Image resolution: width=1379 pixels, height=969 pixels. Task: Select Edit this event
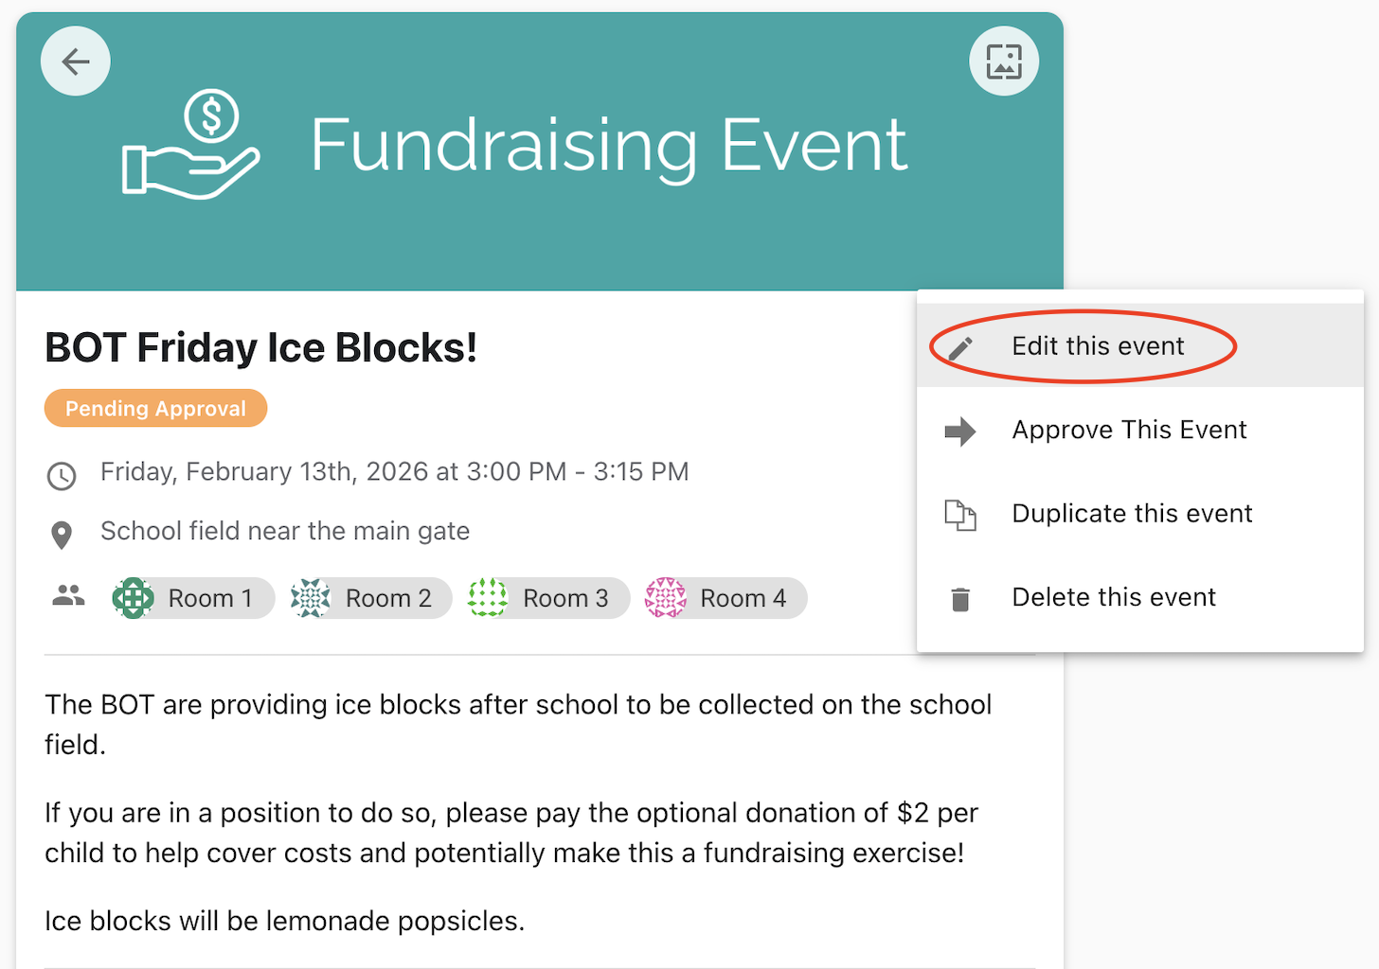point(1098,346)
